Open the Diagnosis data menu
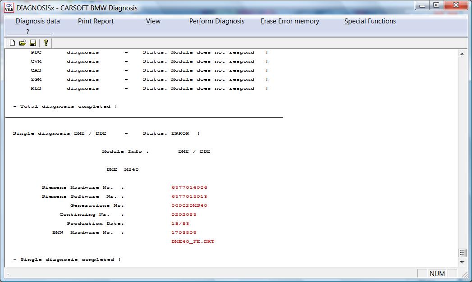Viewport: 472px width, 282px height. [37, 21]
